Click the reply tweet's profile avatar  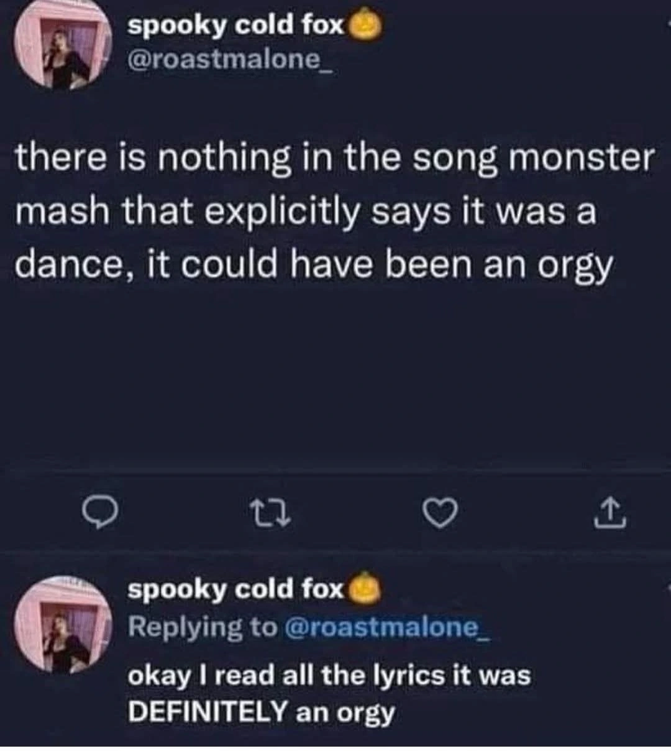coord(60,624)
